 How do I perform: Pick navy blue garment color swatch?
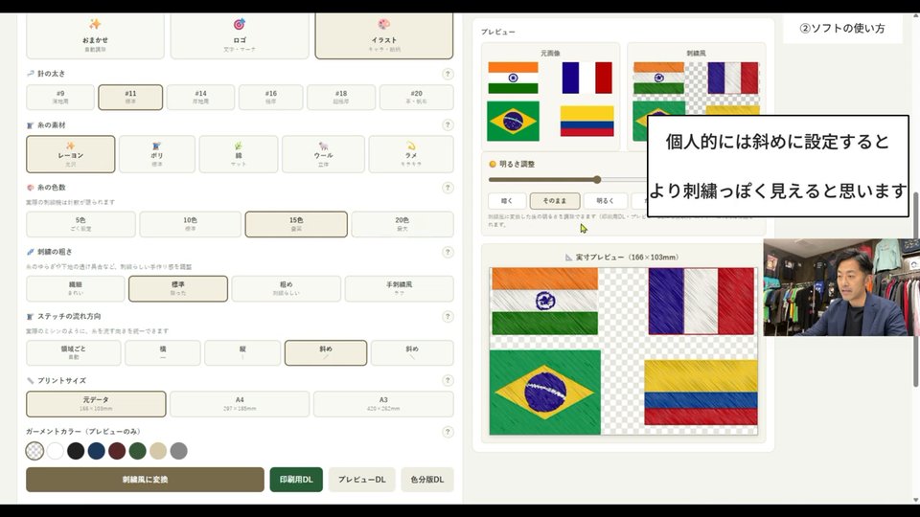click(x=96, y=451)
